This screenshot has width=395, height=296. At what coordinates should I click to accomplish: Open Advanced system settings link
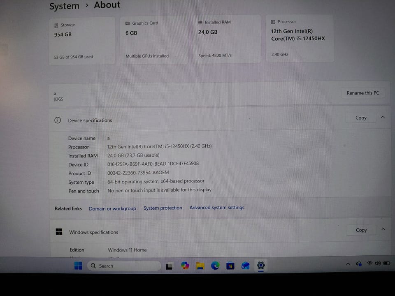click(x=217, y=207)
